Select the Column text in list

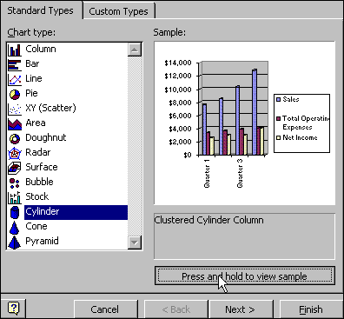[x=41, y=49]
